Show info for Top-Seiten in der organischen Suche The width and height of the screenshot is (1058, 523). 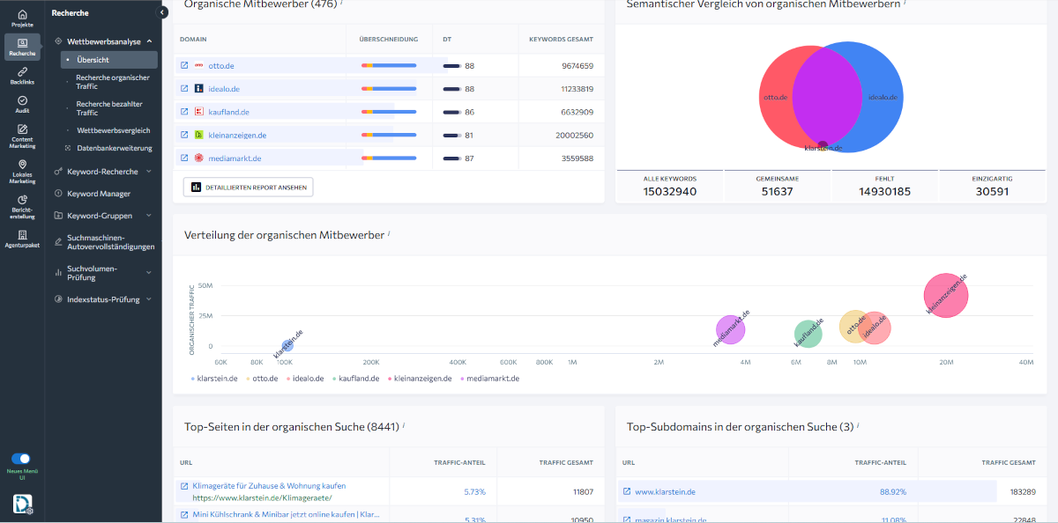click(404, 426)
